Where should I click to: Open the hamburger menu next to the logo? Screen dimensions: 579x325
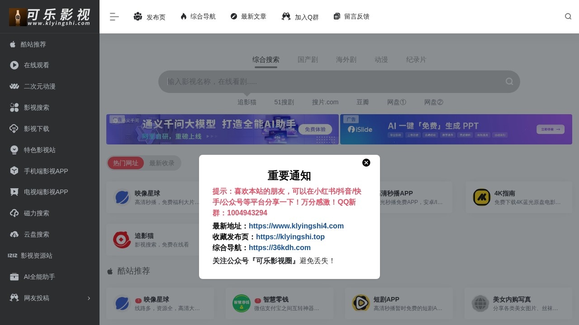(x=114, y=16)
